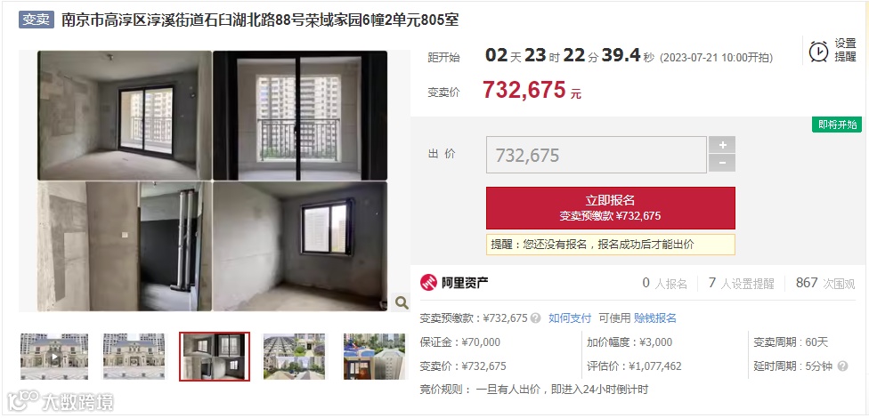This screenshot has height=418, width=869.
Task: Click the magnifier zoom icon on photo
Action: [x=402, y=302]
